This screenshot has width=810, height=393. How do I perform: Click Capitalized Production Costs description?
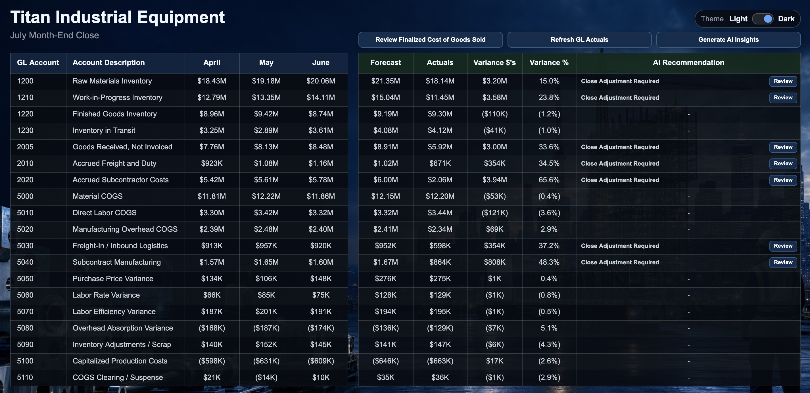tap(120, 361)
